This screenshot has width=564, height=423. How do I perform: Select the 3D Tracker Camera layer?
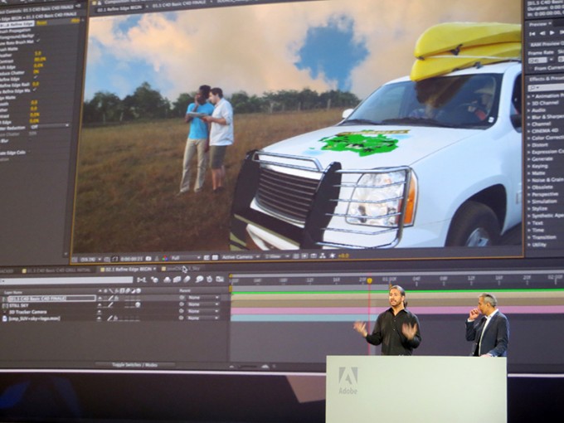pos(27,312)
